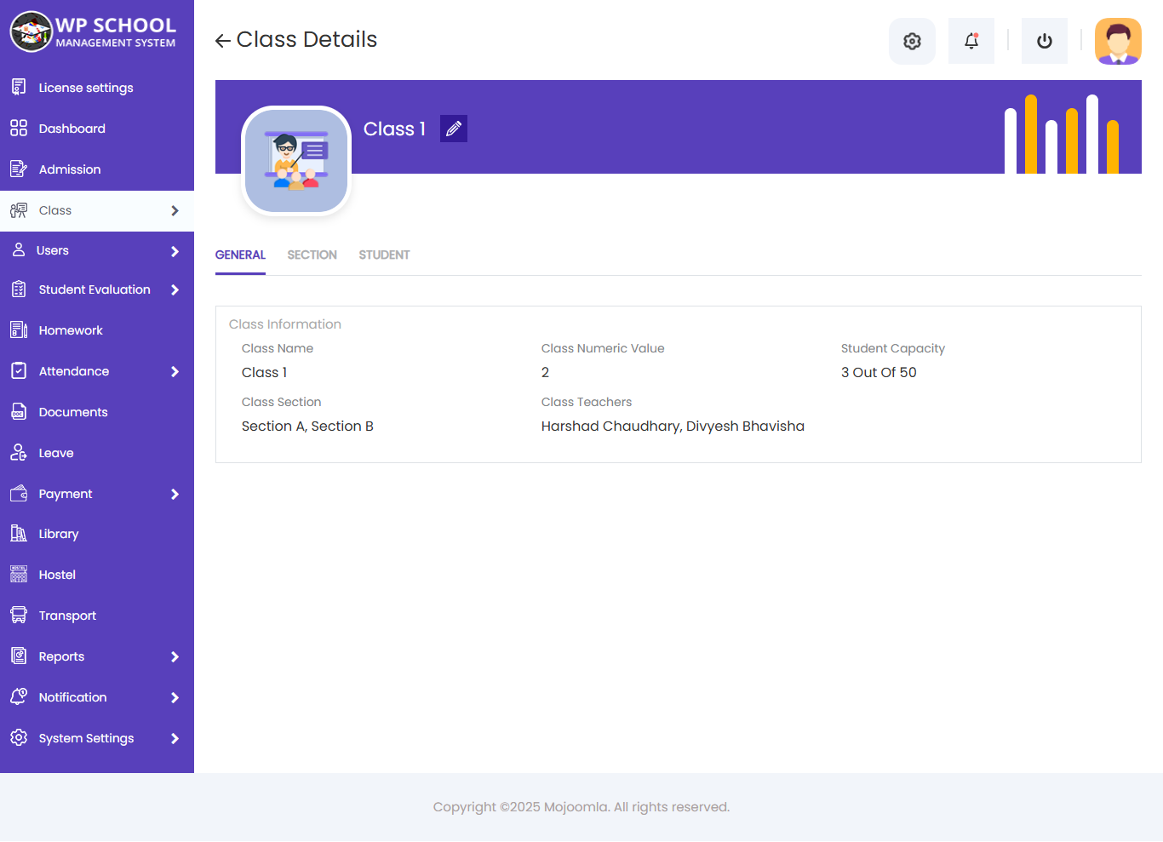The height and width of the screenshot is (842, 1163).
Task: Click the Leave person icon
Action: click(19, 452)
